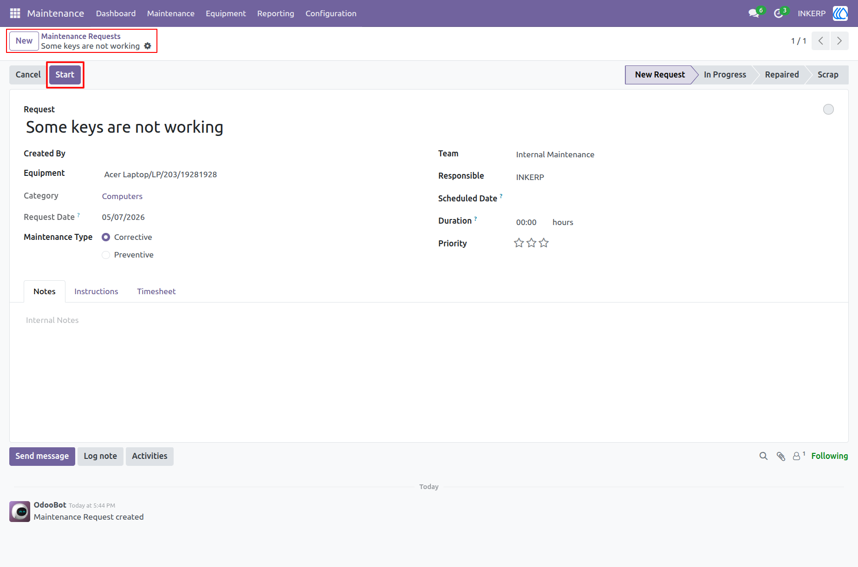Open the Maintenance menu in navbar
This screenshot has width=858, height=567.
(x=171, y=13)
